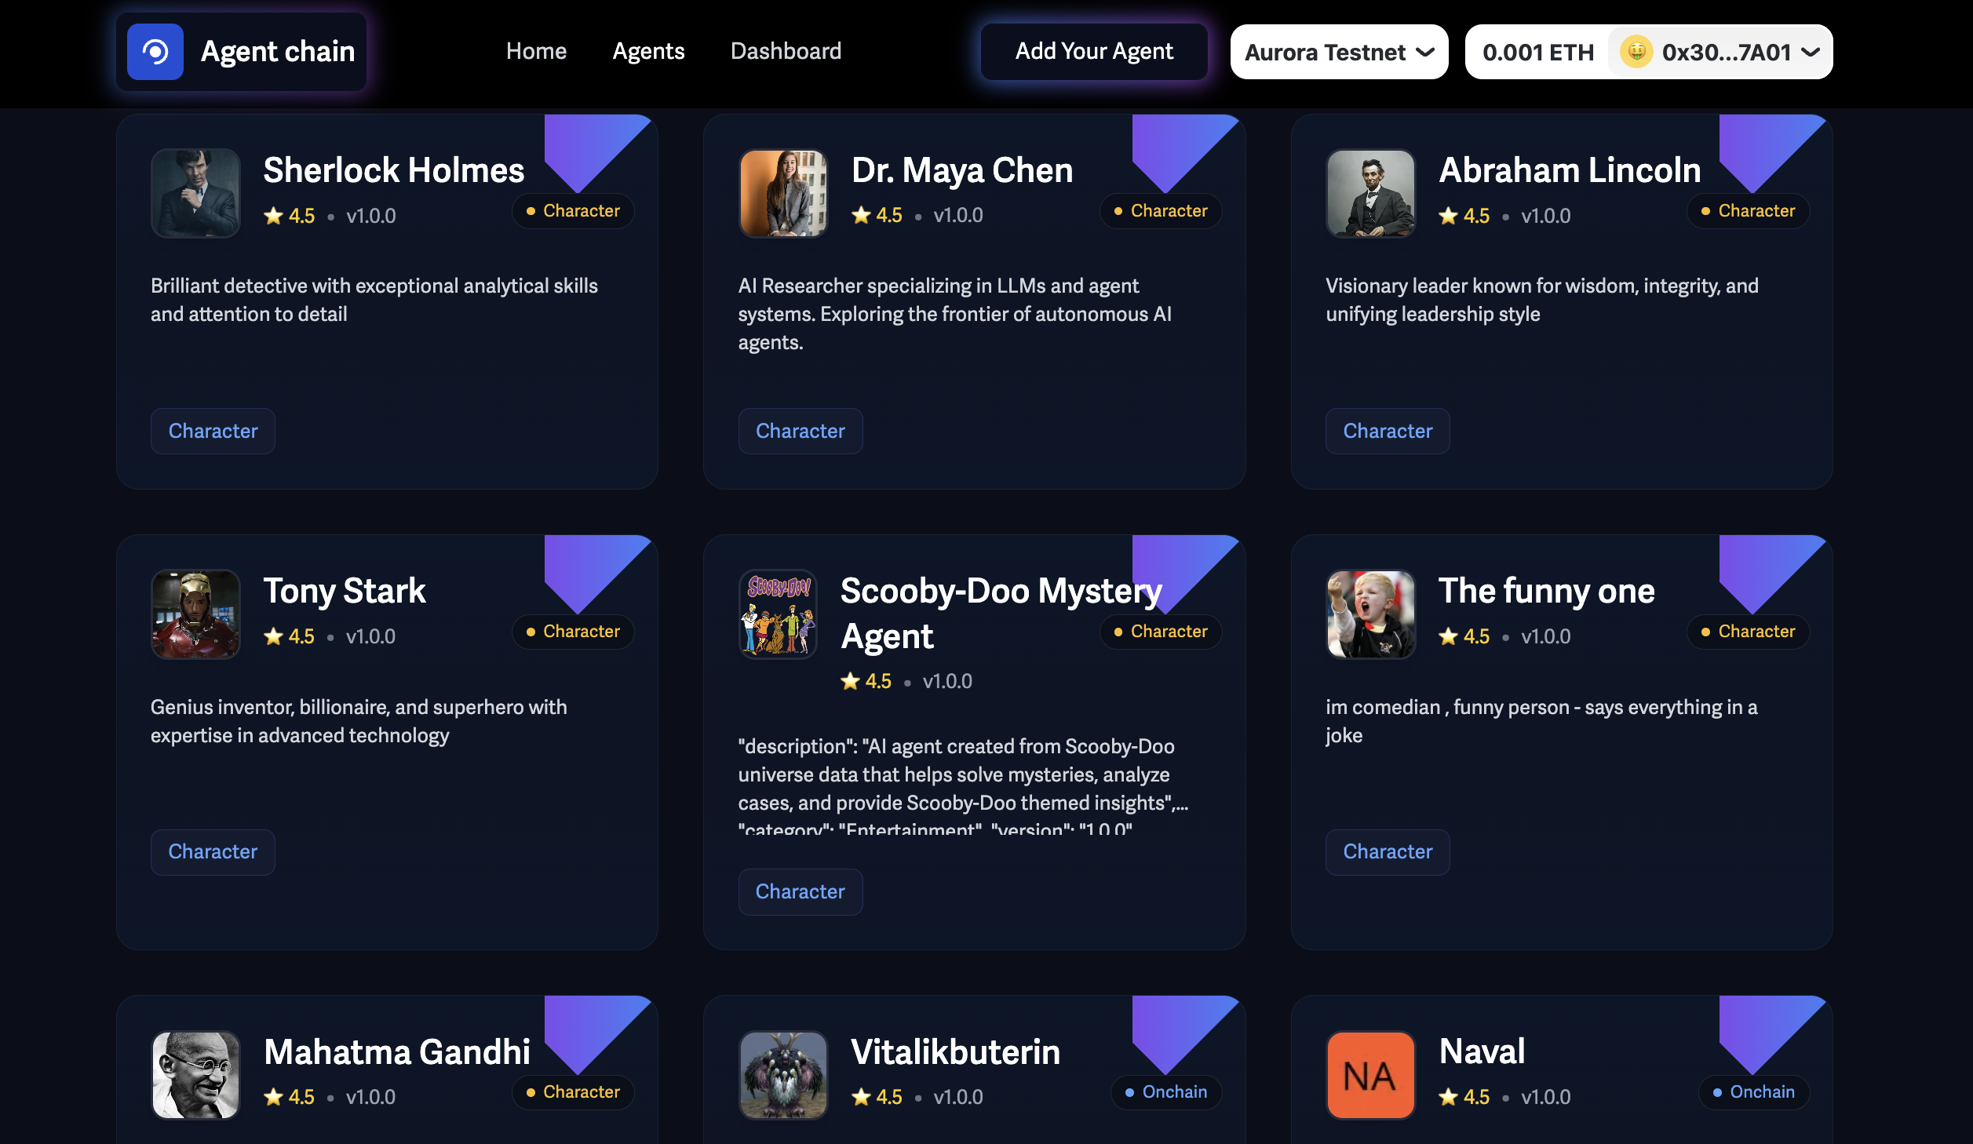Click Character tag button on Tony Stark card
This screenshot has width=1973, height=1144.
click(x=213, y=851)
